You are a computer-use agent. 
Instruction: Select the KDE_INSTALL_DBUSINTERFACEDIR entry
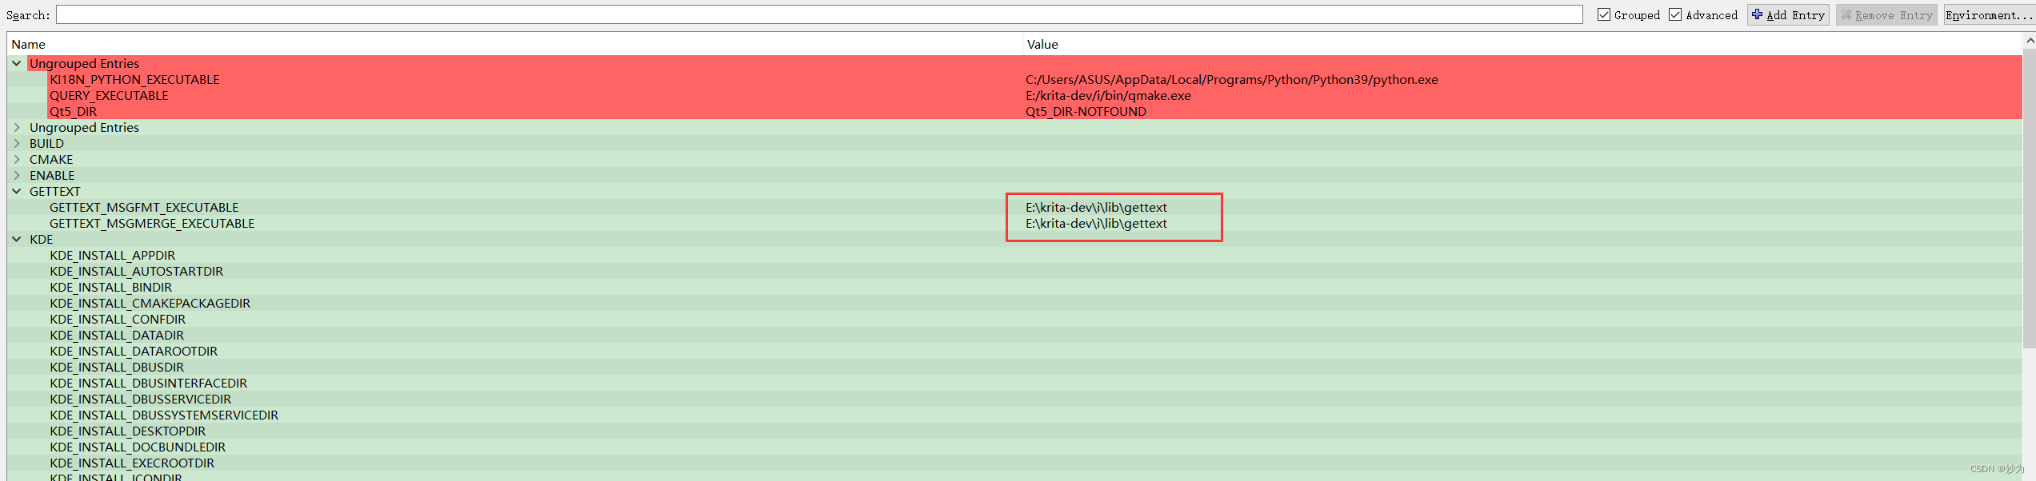pos(148,383)
